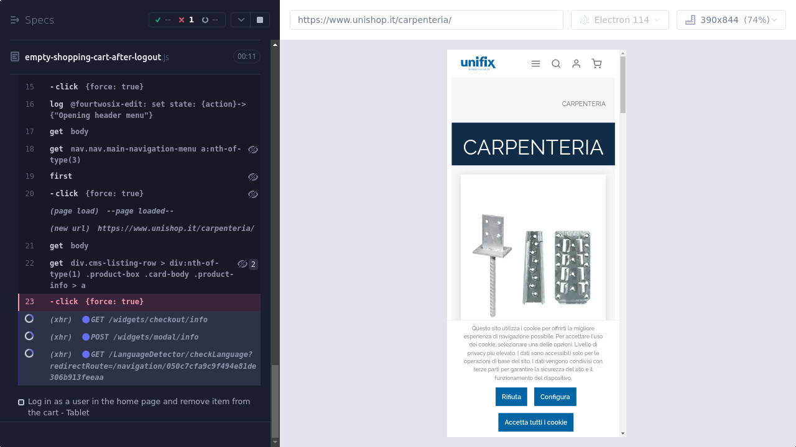This screenshot has height=447, width=796.
Task: Expand the test options chevron dropdown
Action: point(241,20)
